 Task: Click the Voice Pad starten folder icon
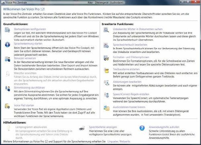pyautogui.click(x=7, y=106)
